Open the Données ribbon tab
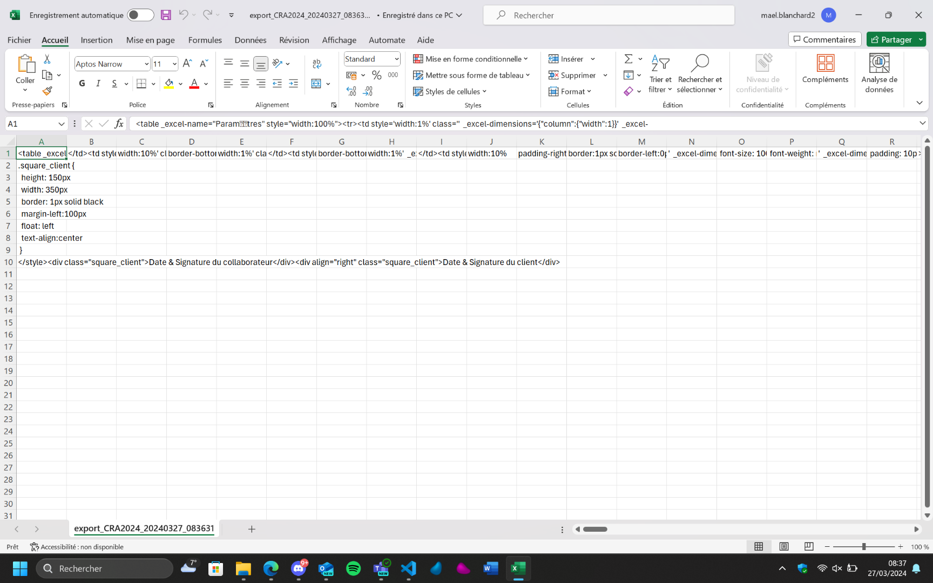Image resolution: width=933 pixels, height=583 pixels. click(250, 40)
